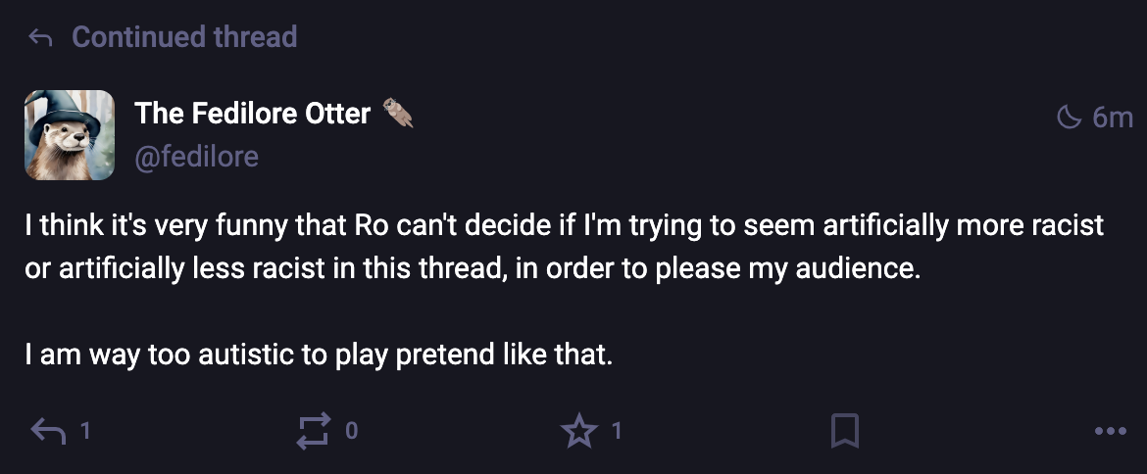
Task: Click the favorite count beside the star
Action: point(616,430)
